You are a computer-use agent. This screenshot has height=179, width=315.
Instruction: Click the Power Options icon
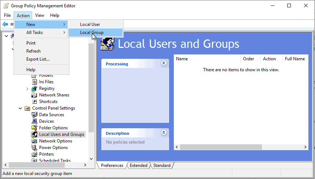[34, 148]
